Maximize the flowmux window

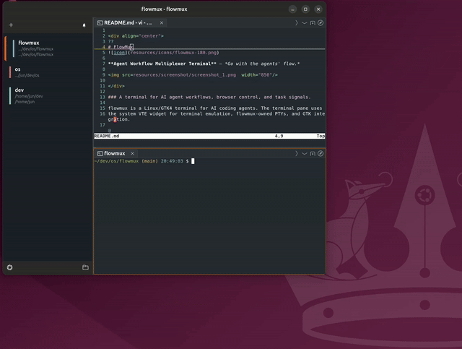(305, 9)
